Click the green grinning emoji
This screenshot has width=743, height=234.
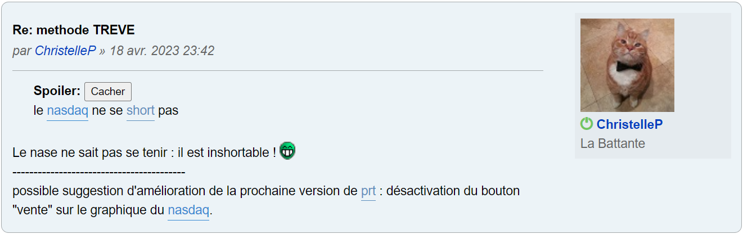tap(287, 151)
